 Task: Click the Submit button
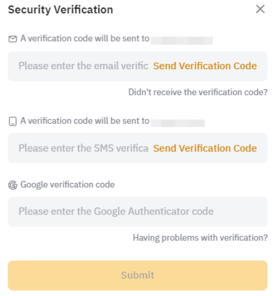(137, 275)
